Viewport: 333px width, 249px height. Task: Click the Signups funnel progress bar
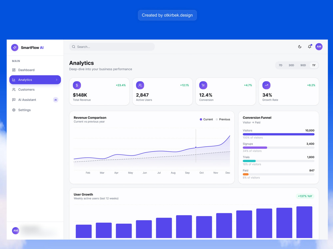point(278,148)
